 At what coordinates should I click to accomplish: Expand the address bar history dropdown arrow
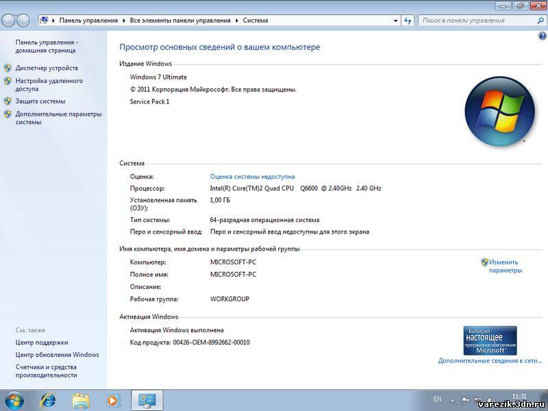[x=396, y=21]
